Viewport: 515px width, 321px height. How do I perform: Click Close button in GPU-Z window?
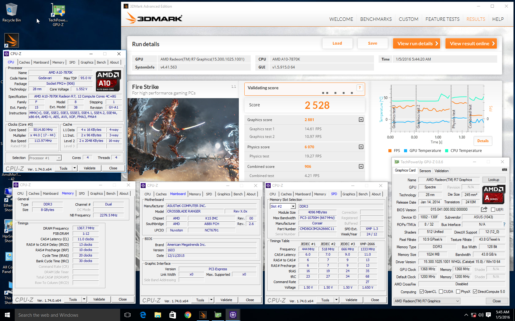click(x=497, y=301)
